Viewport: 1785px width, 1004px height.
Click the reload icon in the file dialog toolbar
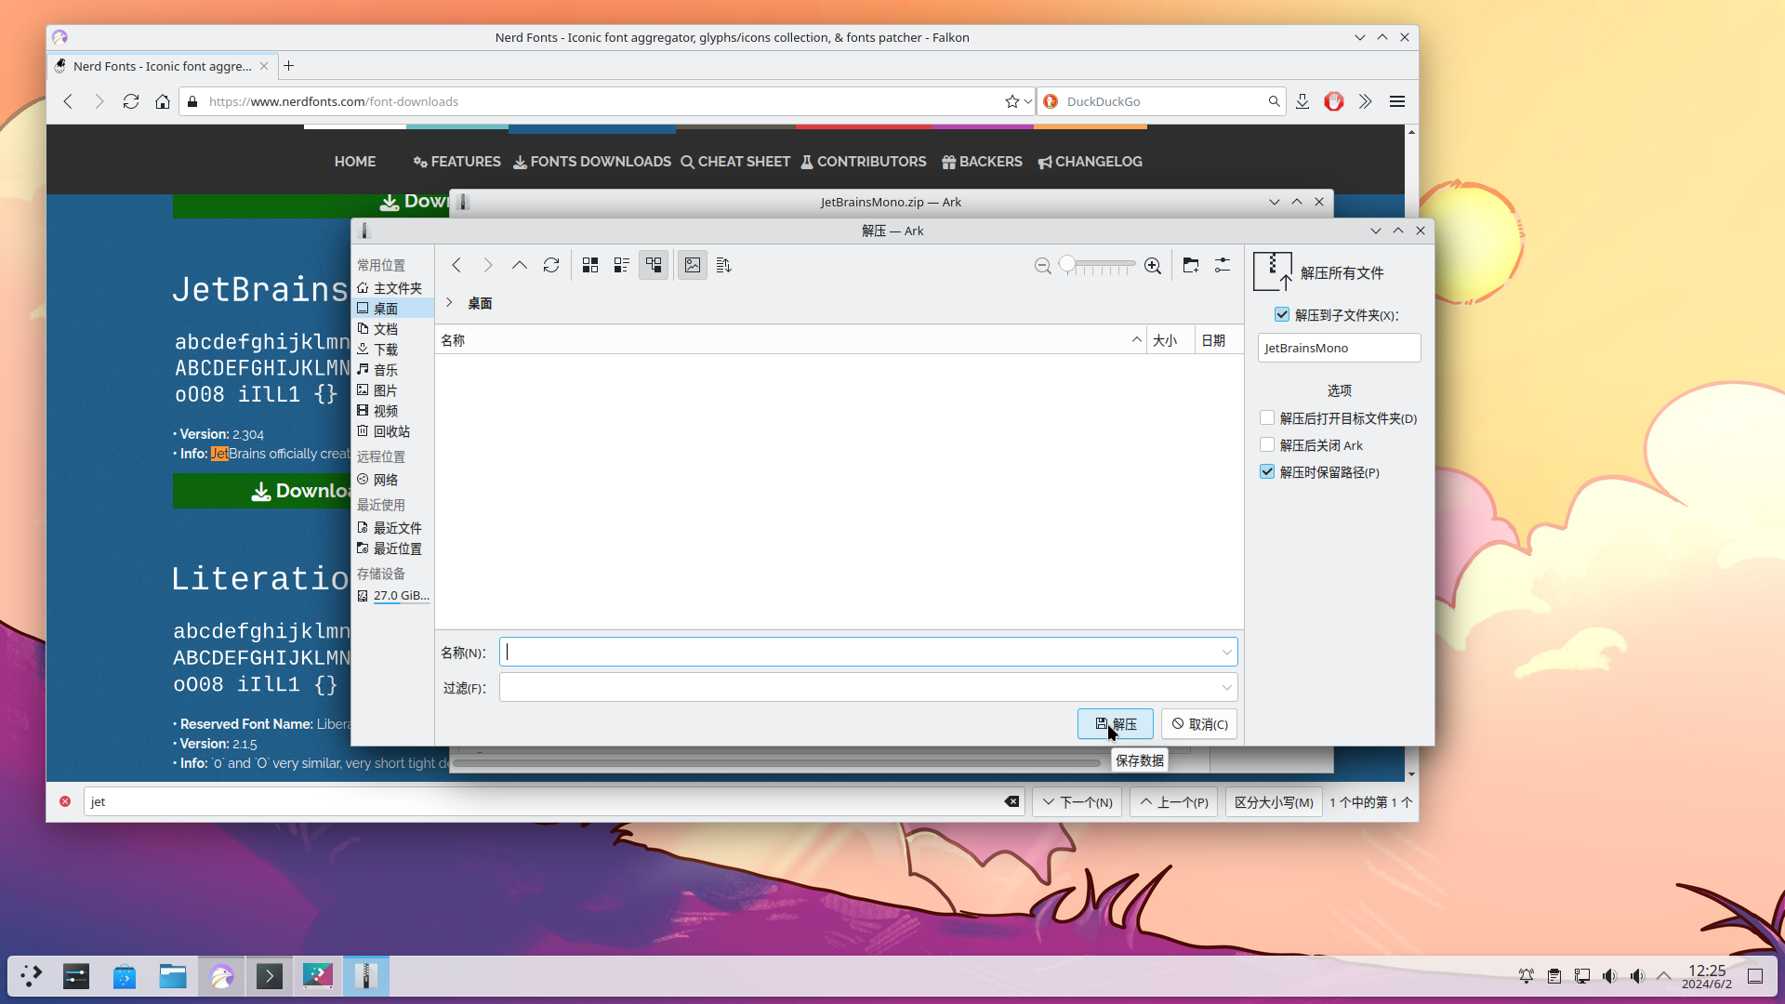pyautogui.click(x=551, y=266)
